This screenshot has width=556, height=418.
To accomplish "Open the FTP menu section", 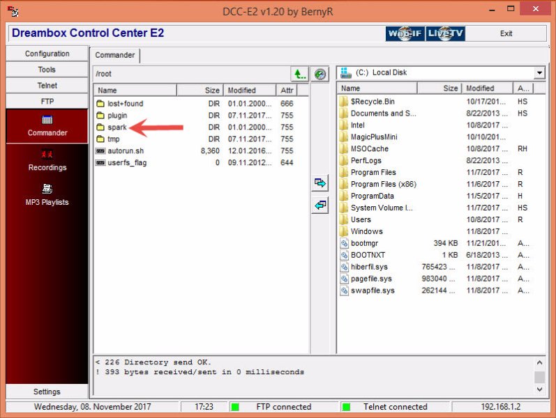I will 47,101.
